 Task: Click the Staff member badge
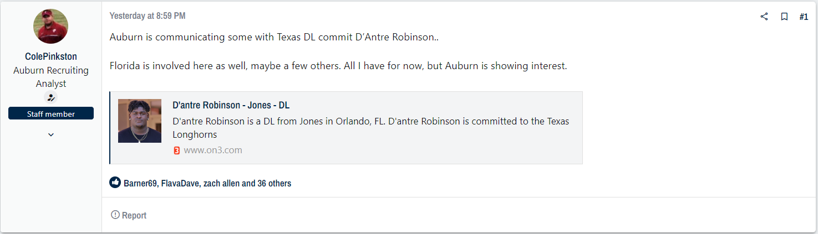(51, 114)
